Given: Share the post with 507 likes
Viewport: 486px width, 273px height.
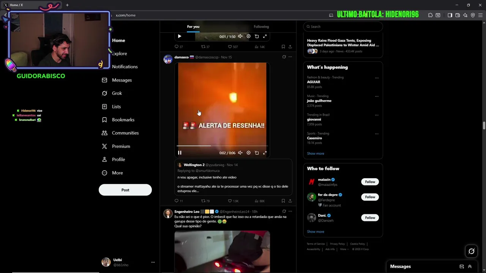Looking at the screenshot, I should click(290, 47).
